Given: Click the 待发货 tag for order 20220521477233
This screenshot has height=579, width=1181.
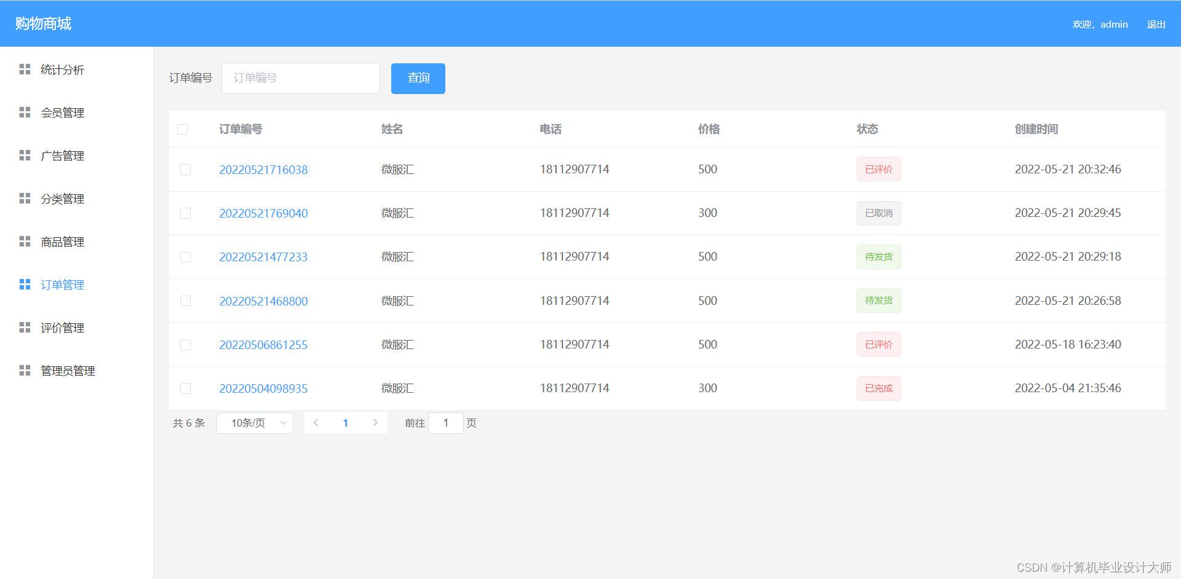Looking at the screenshot, I should (x=879, y=257).
